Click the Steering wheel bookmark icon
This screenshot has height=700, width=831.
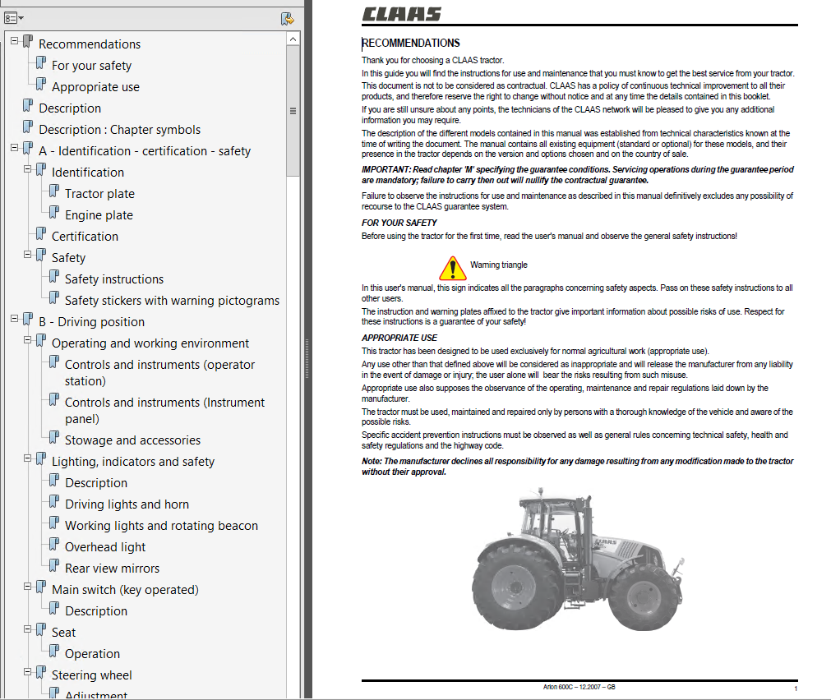click(41, 672)
